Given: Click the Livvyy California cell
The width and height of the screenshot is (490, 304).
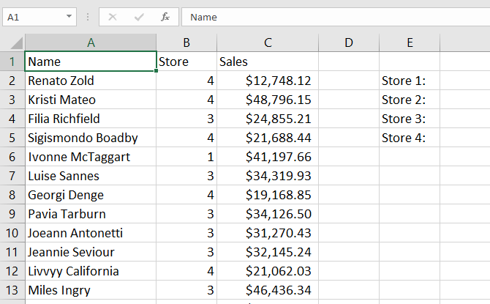Looking at the screenshot, I should coord(91,271).
